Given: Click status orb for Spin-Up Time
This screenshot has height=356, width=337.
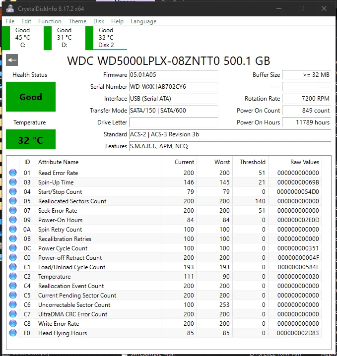Looking at the screenshot, I should coord(13,182).
